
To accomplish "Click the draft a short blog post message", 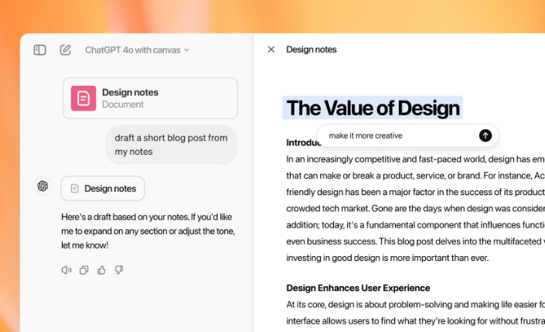I will click(171, 145).
